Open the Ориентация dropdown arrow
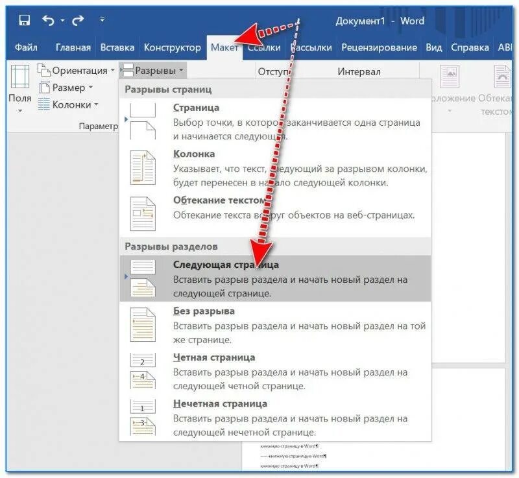Viewport: 519px width, 478px height. [x=112, y=70]
